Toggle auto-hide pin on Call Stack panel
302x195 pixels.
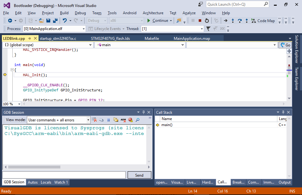283,112
